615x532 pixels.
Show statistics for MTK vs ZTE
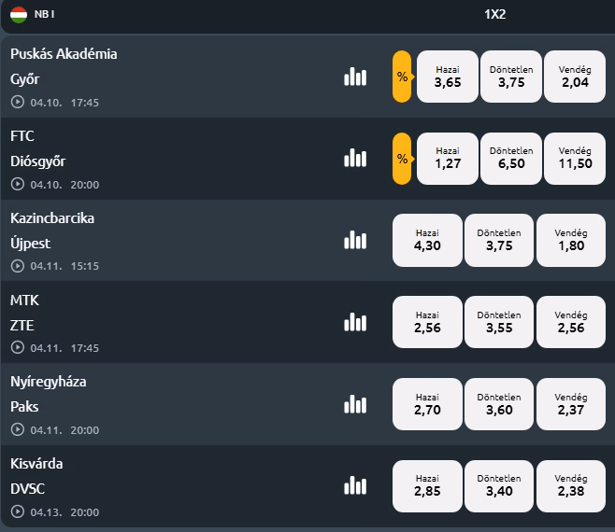tap(355, 323)
